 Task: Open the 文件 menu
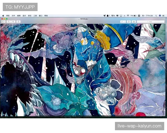pos(13,16)
